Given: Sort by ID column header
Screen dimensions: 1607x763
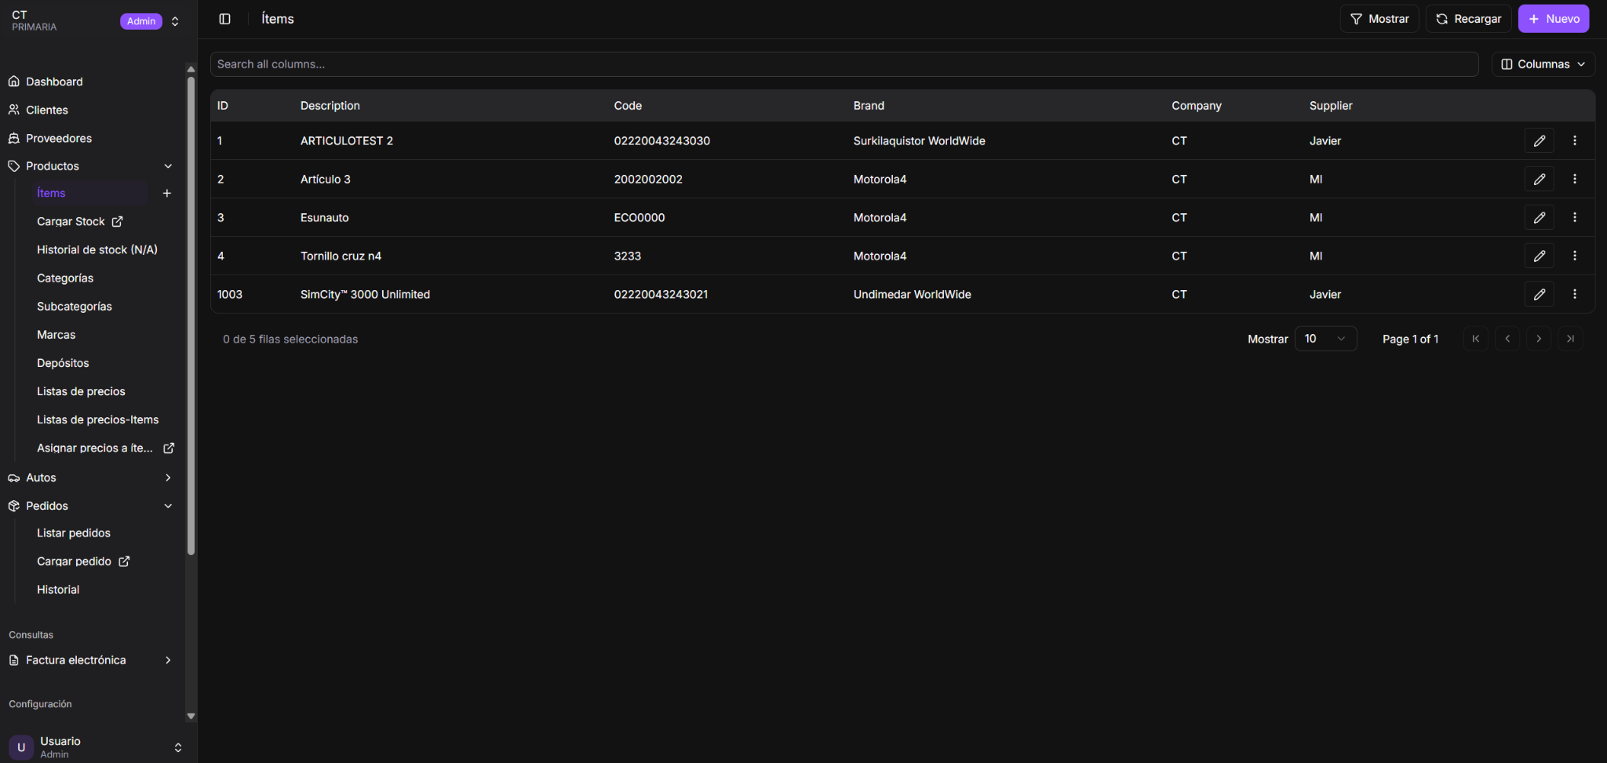Looking at the screenshot, I should click(x=223, y=106).
